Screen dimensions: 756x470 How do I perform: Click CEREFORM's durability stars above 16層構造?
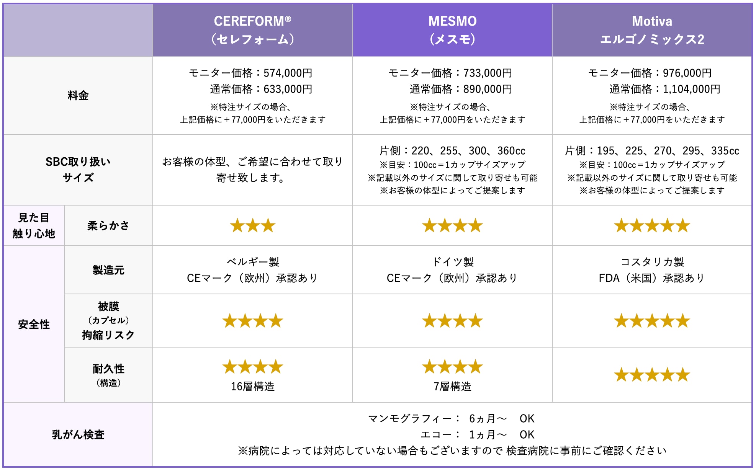coord(252,367)
